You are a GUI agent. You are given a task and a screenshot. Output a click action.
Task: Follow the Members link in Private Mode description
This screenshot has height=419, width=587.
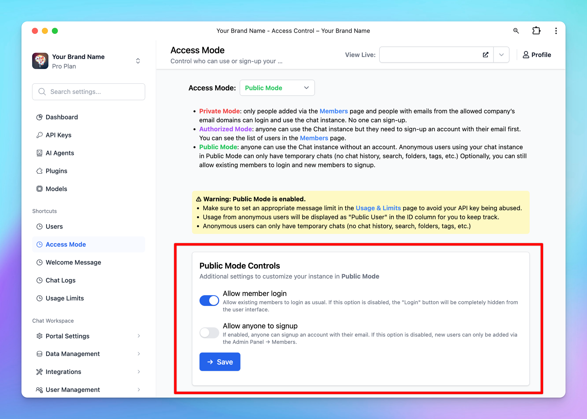(334, 111)
